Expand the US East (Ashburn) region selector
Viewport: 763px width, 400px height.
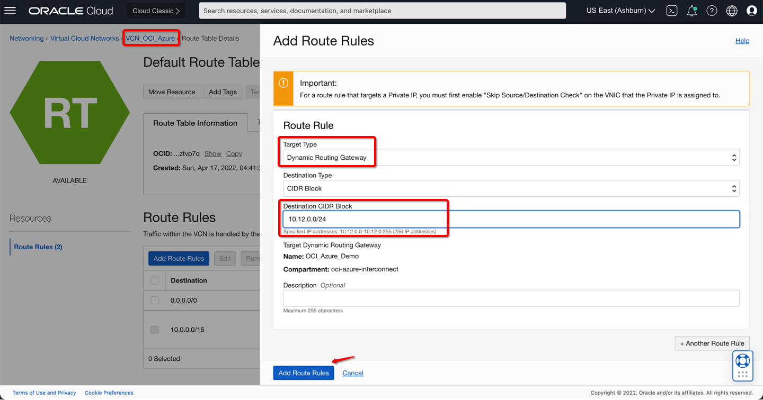620,11
